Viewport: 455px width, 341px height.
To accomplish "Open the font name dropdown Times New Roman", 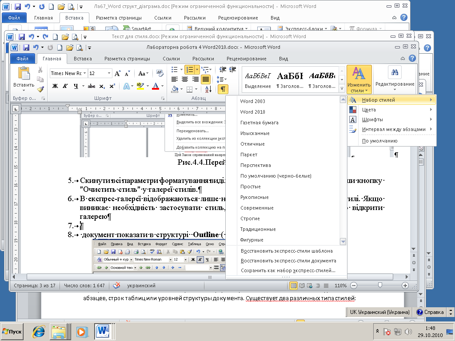I will pos(84,73).
